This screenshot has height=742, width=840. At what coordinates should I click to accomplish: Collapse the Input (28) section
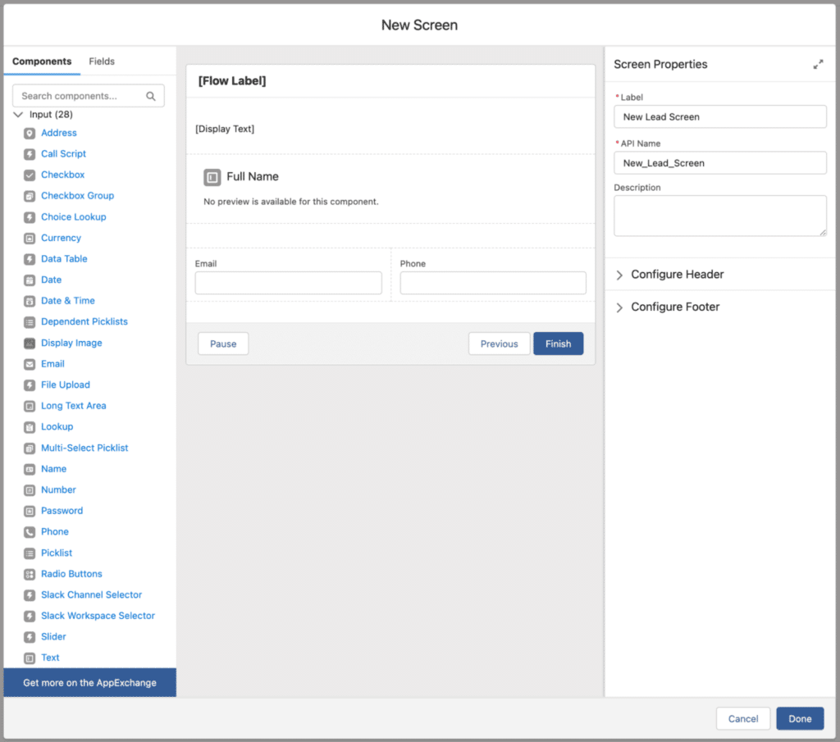click(19, 115)
